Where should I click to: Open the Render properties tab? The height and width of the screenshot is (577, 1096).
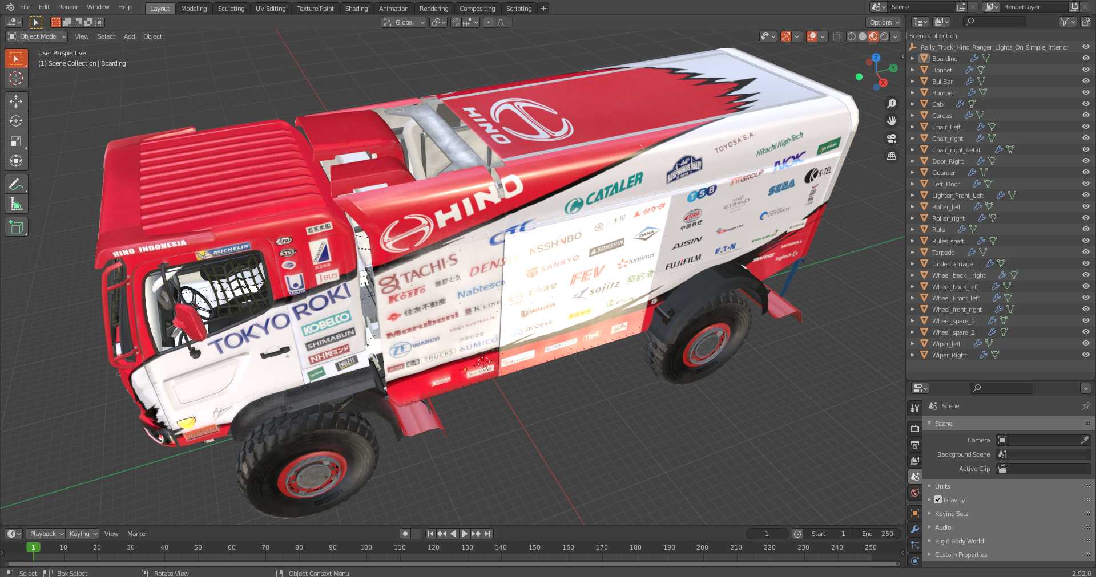pos(915,428)
